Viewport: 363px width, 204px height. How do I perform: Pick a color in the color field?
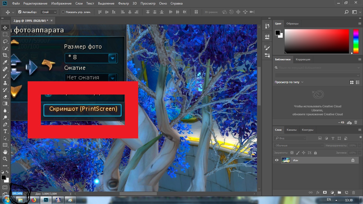[x=316, y=41]
